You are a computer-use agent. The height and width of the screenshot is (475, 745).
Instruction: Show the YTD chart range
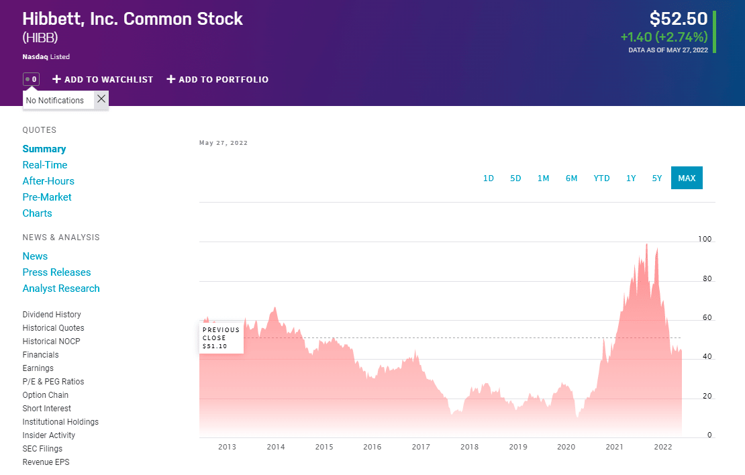pos(601,178)
